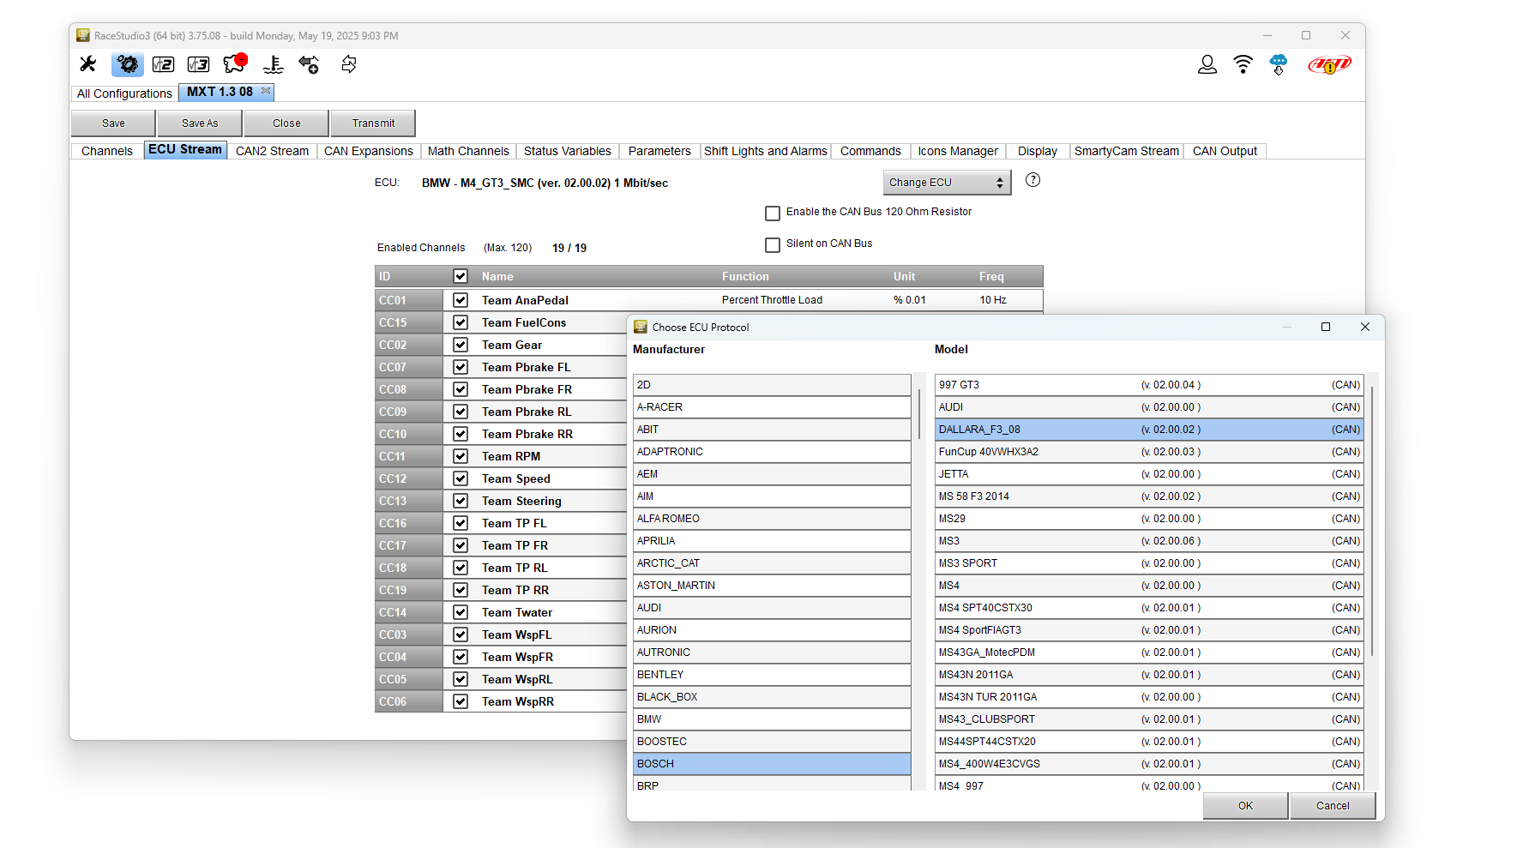Select the MS43N TUR 2011GA model
This screenshot has width=1523, height=848.
pyautogui.click(x=1149, y=697)
